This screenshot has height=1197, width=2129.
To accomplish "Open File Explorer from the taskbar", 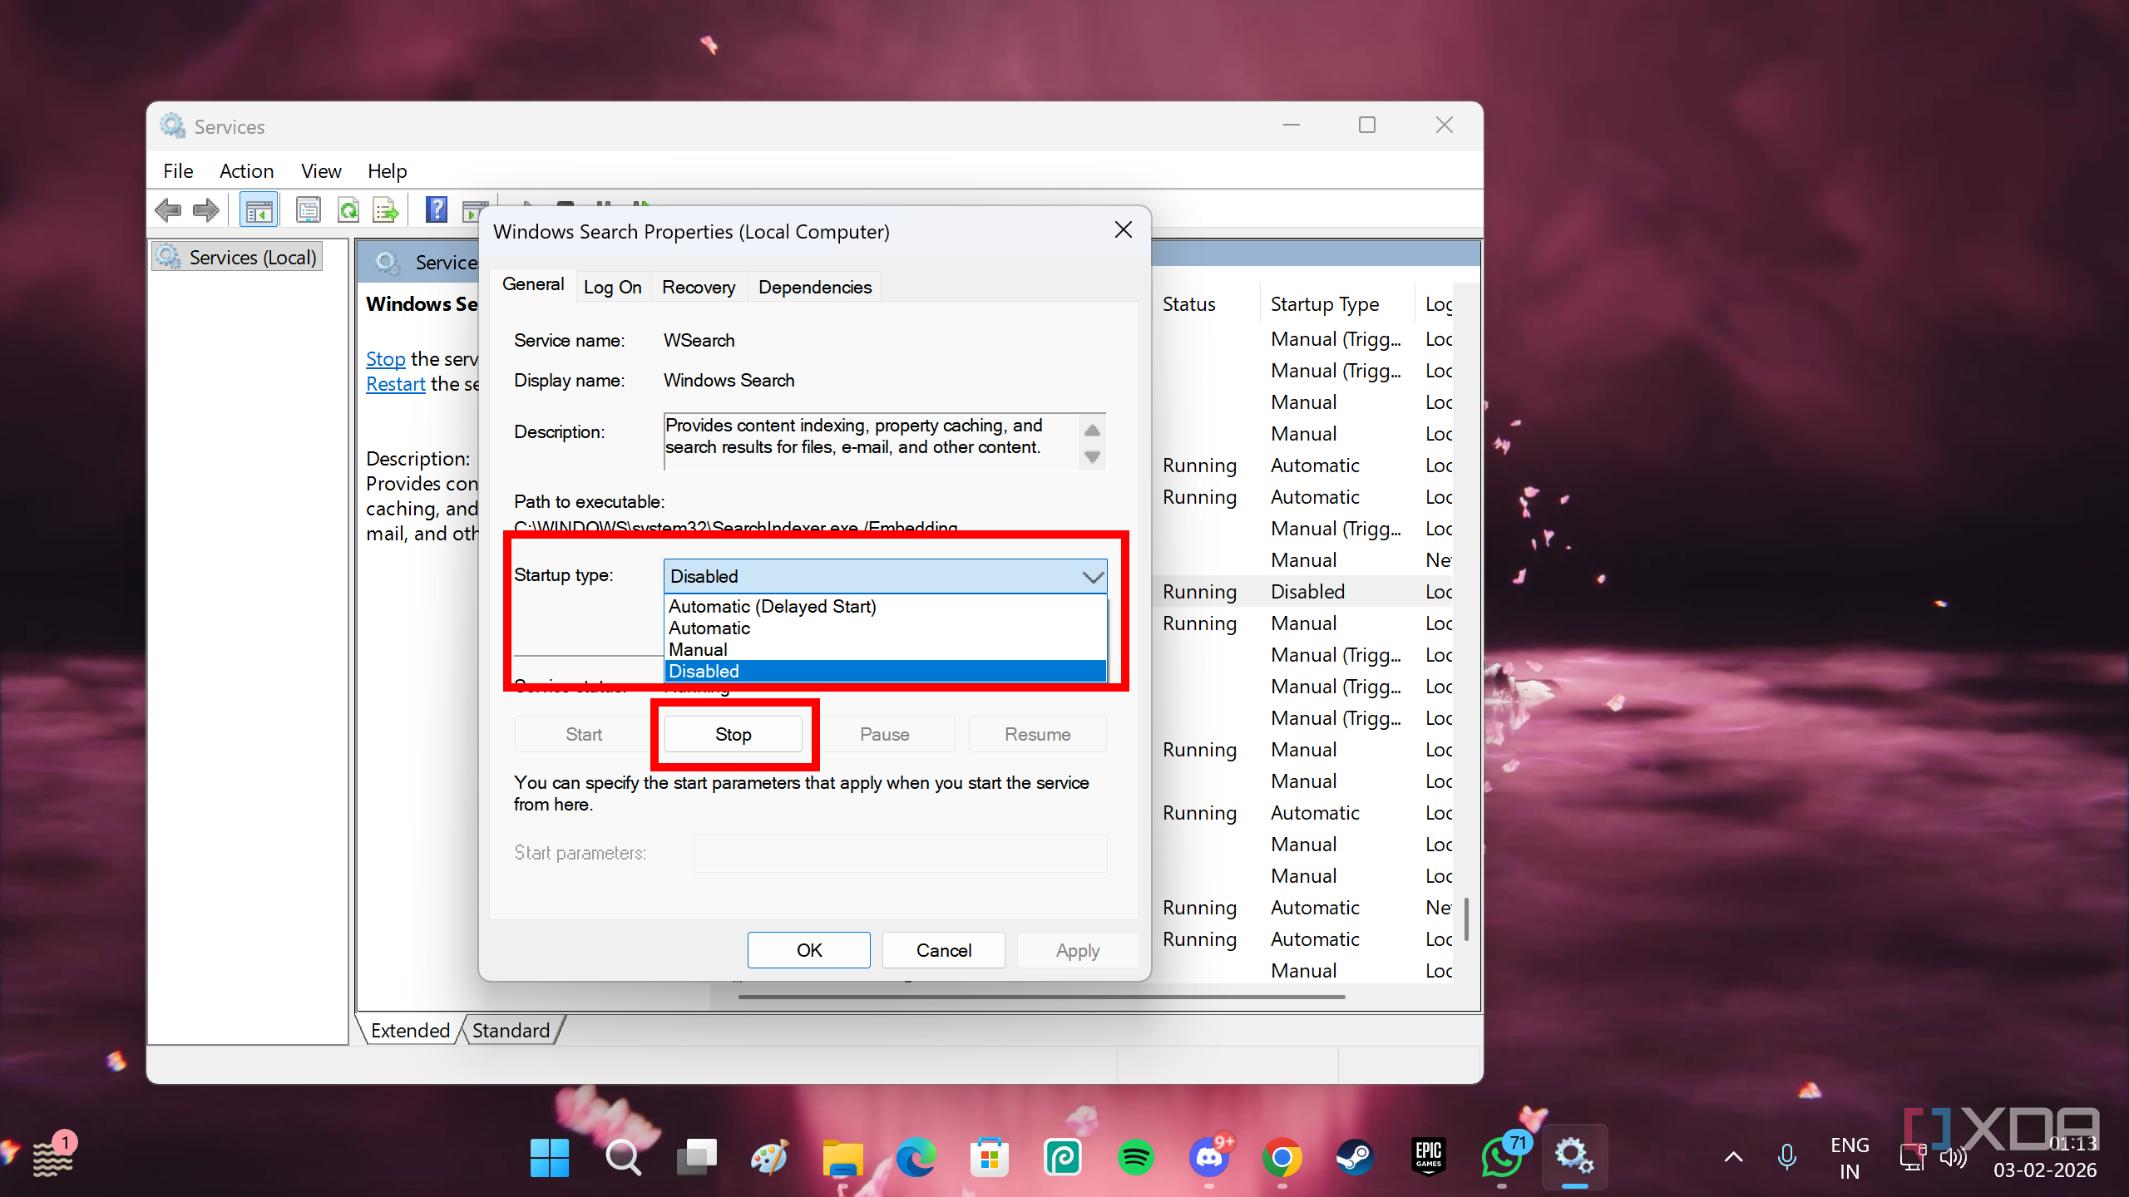I will click(842, 1156).
